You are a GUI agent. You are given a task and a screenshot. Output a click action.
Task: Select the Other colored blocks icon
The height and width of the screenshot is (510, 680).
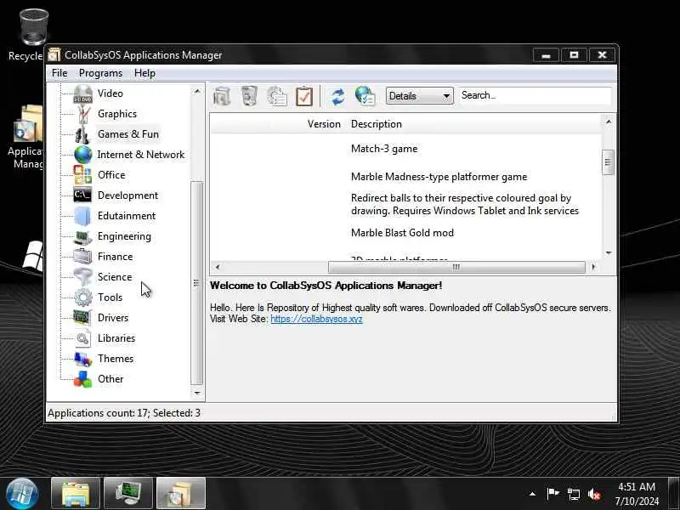point(82,379)
